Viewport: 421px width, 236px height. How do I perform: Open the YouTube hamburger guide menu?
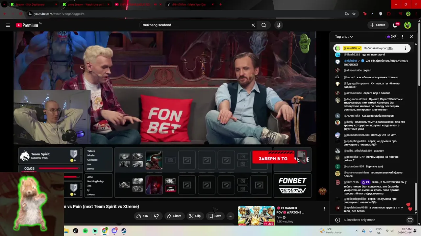8,25
